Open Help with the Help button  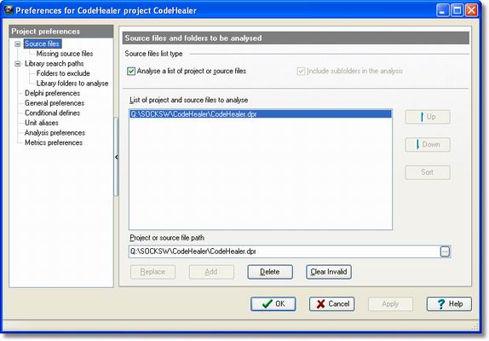[449, 303]
